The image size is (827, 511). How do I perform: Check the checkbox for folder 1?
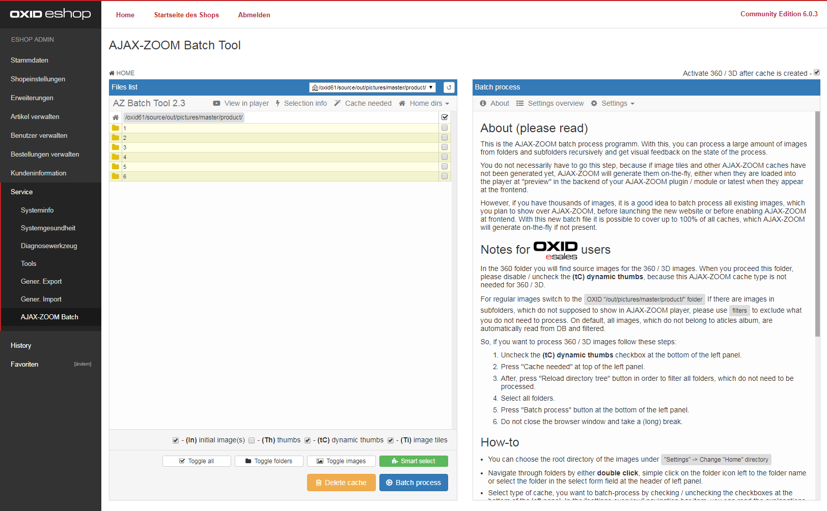tap(445, 128)
